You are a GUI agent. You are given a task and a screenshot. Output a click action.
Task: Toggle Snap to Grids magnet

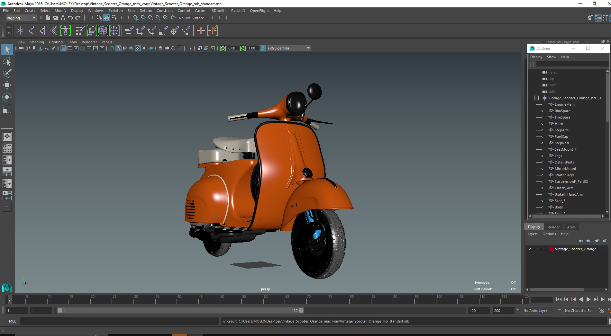coord(136,18)
